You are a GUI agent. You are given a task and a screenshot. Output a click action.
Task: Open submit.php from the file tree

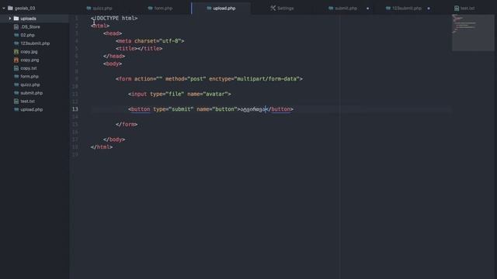[31, 93]
